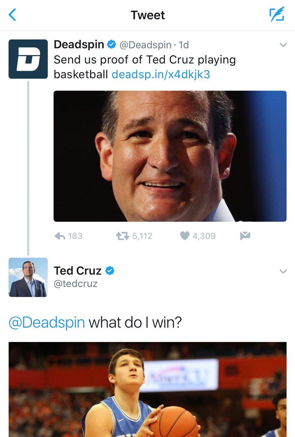
Task: Open Ted Cruz tweet options chevron
Action: tap(283, 272)
